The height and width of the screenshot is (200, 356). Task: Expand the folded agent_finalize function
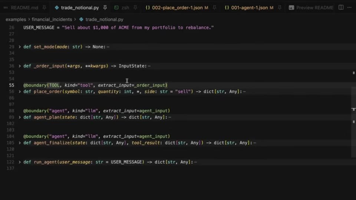click(x=20, y=143)
